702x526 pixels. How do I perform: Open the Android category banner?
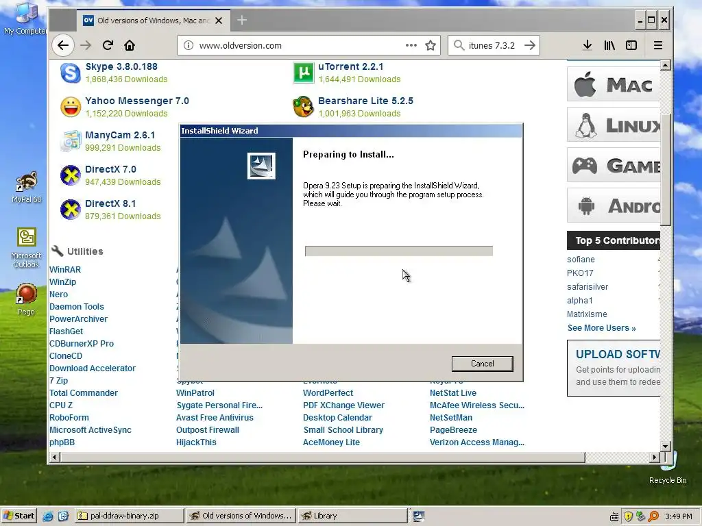point(614,205)
